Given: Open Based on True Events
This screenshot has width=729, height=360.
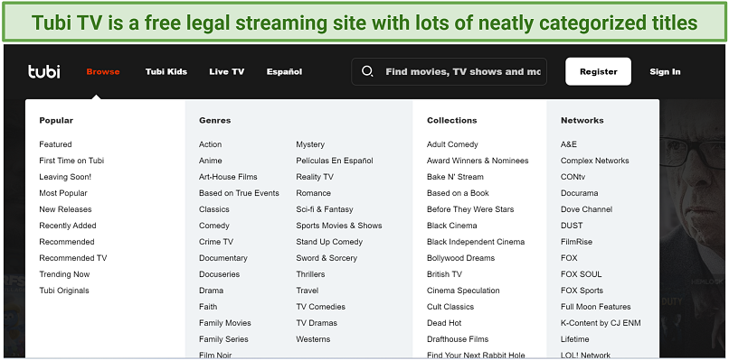Looking at the screenshot, I should click(x=239, y=193).
